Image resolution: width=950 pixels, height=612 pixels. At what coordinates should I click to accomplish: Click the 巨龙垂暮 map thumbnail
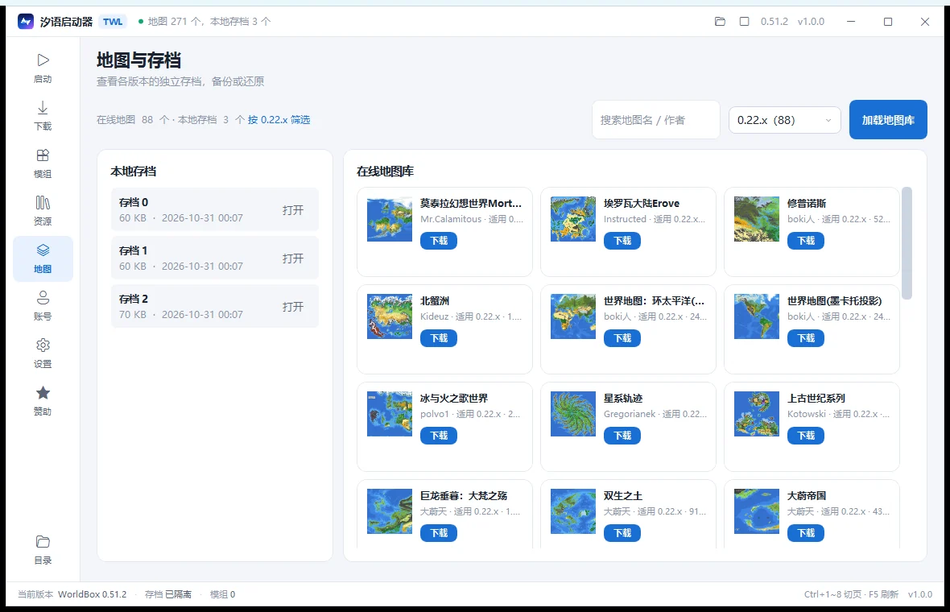390,511
